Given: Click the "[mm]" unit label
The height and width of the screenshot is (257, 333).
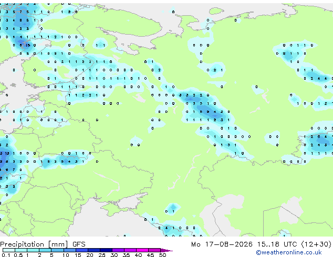Looking at the screenshot, I should 58,244.
